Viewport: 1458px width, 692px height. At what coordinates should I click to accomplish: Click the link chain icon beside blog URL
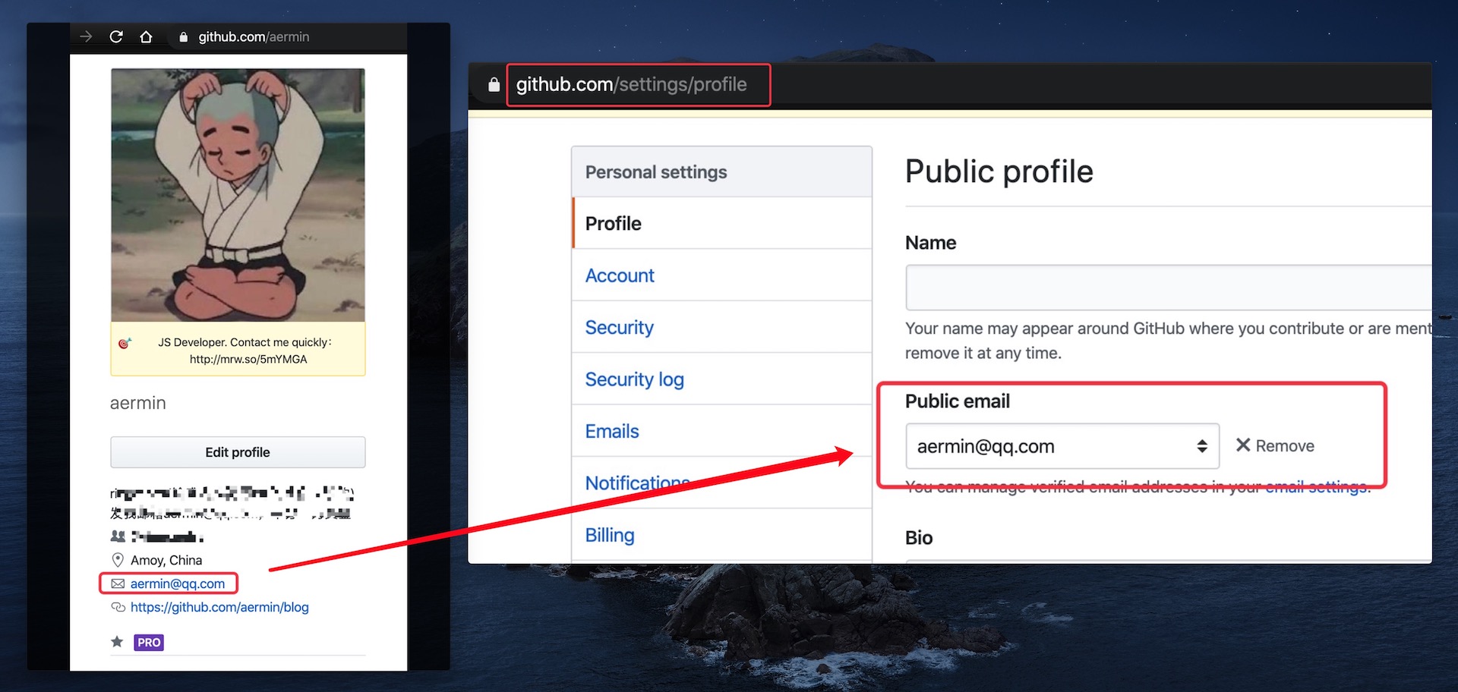click(118, 607)
